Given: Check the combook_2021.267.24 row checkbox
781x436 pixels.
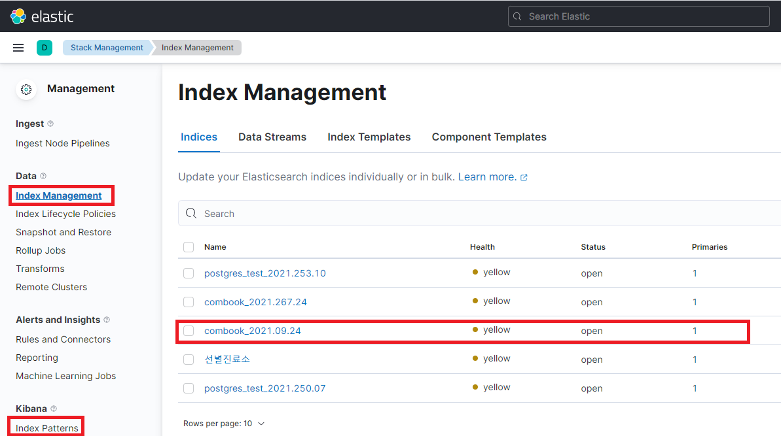Looking at the screenshot, I should pyautogui.click(x=189, y=302).
